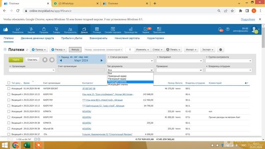
Task: Toggle the Фильтр button
Action: [x=75, y=50]
